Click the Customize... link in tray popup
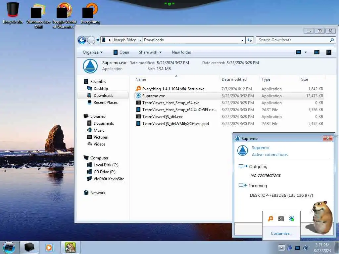 [281, 233]
